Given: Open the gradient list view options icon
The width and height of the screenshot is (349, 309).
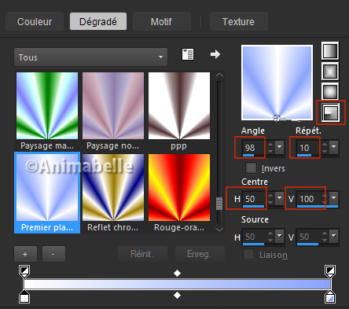Looking at the screenshot, I should 188,54.
